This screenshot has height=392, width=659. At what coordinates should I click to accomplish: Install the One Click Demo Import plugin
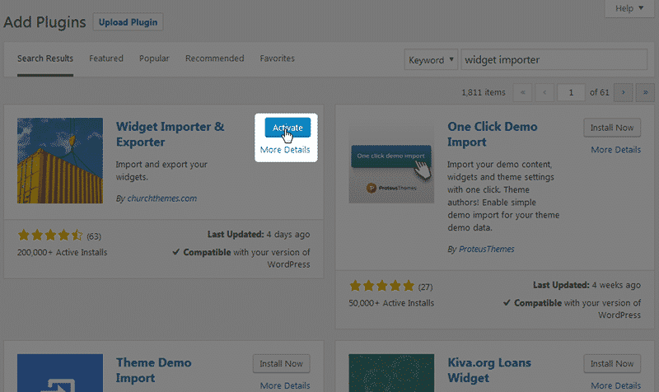pyautogui.click(x=612, y=128)
